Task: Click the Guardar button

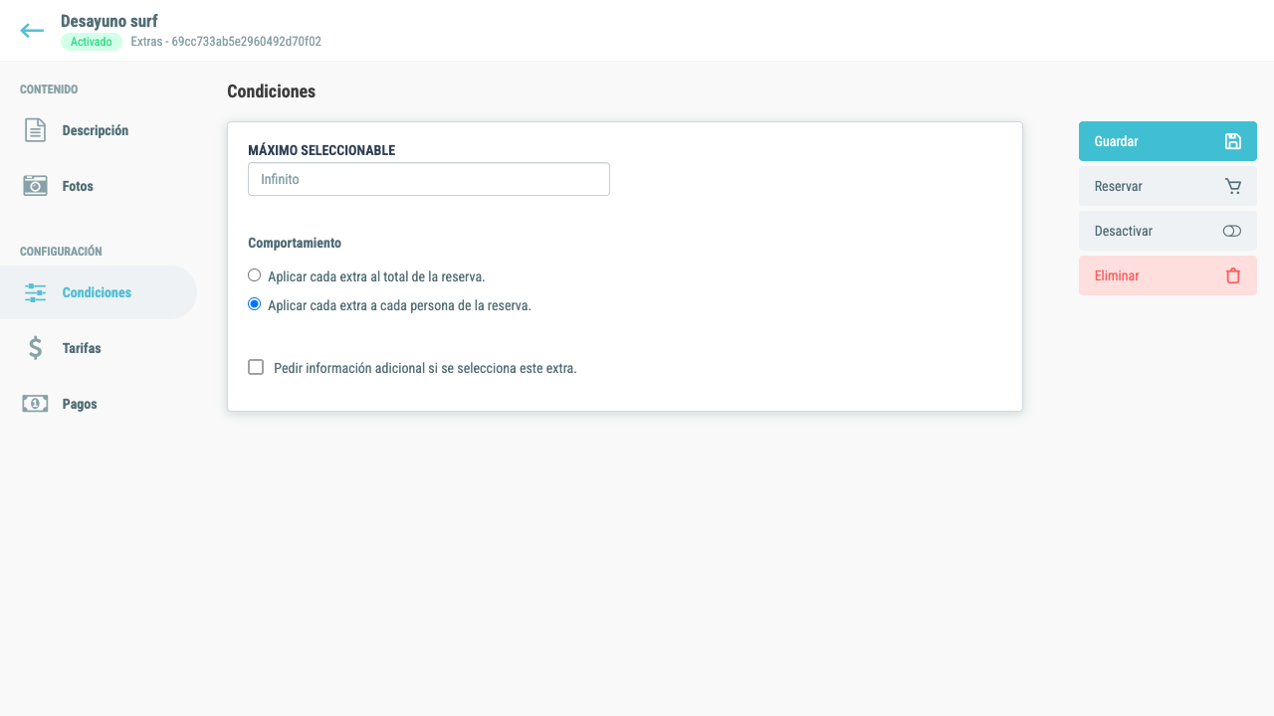Action: (x=1168, y=141)
